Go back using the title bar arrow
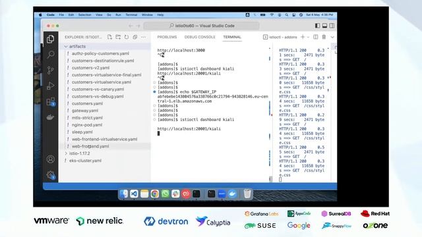Screen dimensions: 422x237 (131, 26)
